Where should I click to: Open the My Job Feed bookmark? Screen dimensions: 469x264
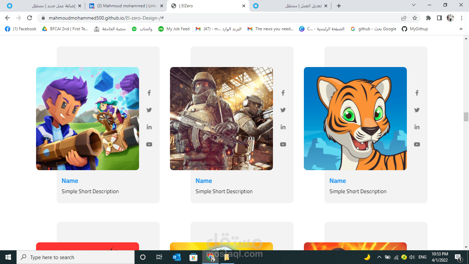(174, 29)
